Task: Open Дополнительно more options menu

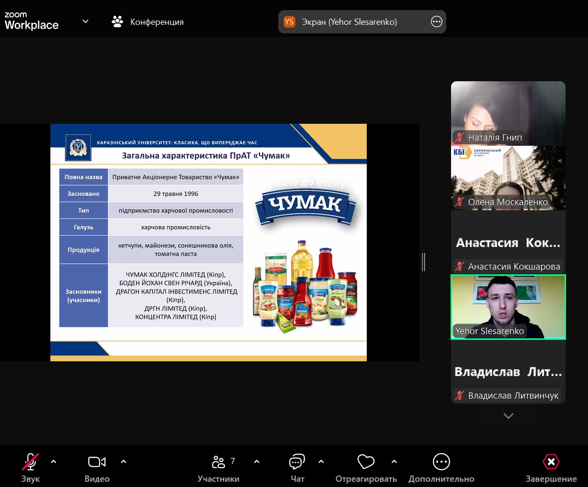Action: (441, 467)
